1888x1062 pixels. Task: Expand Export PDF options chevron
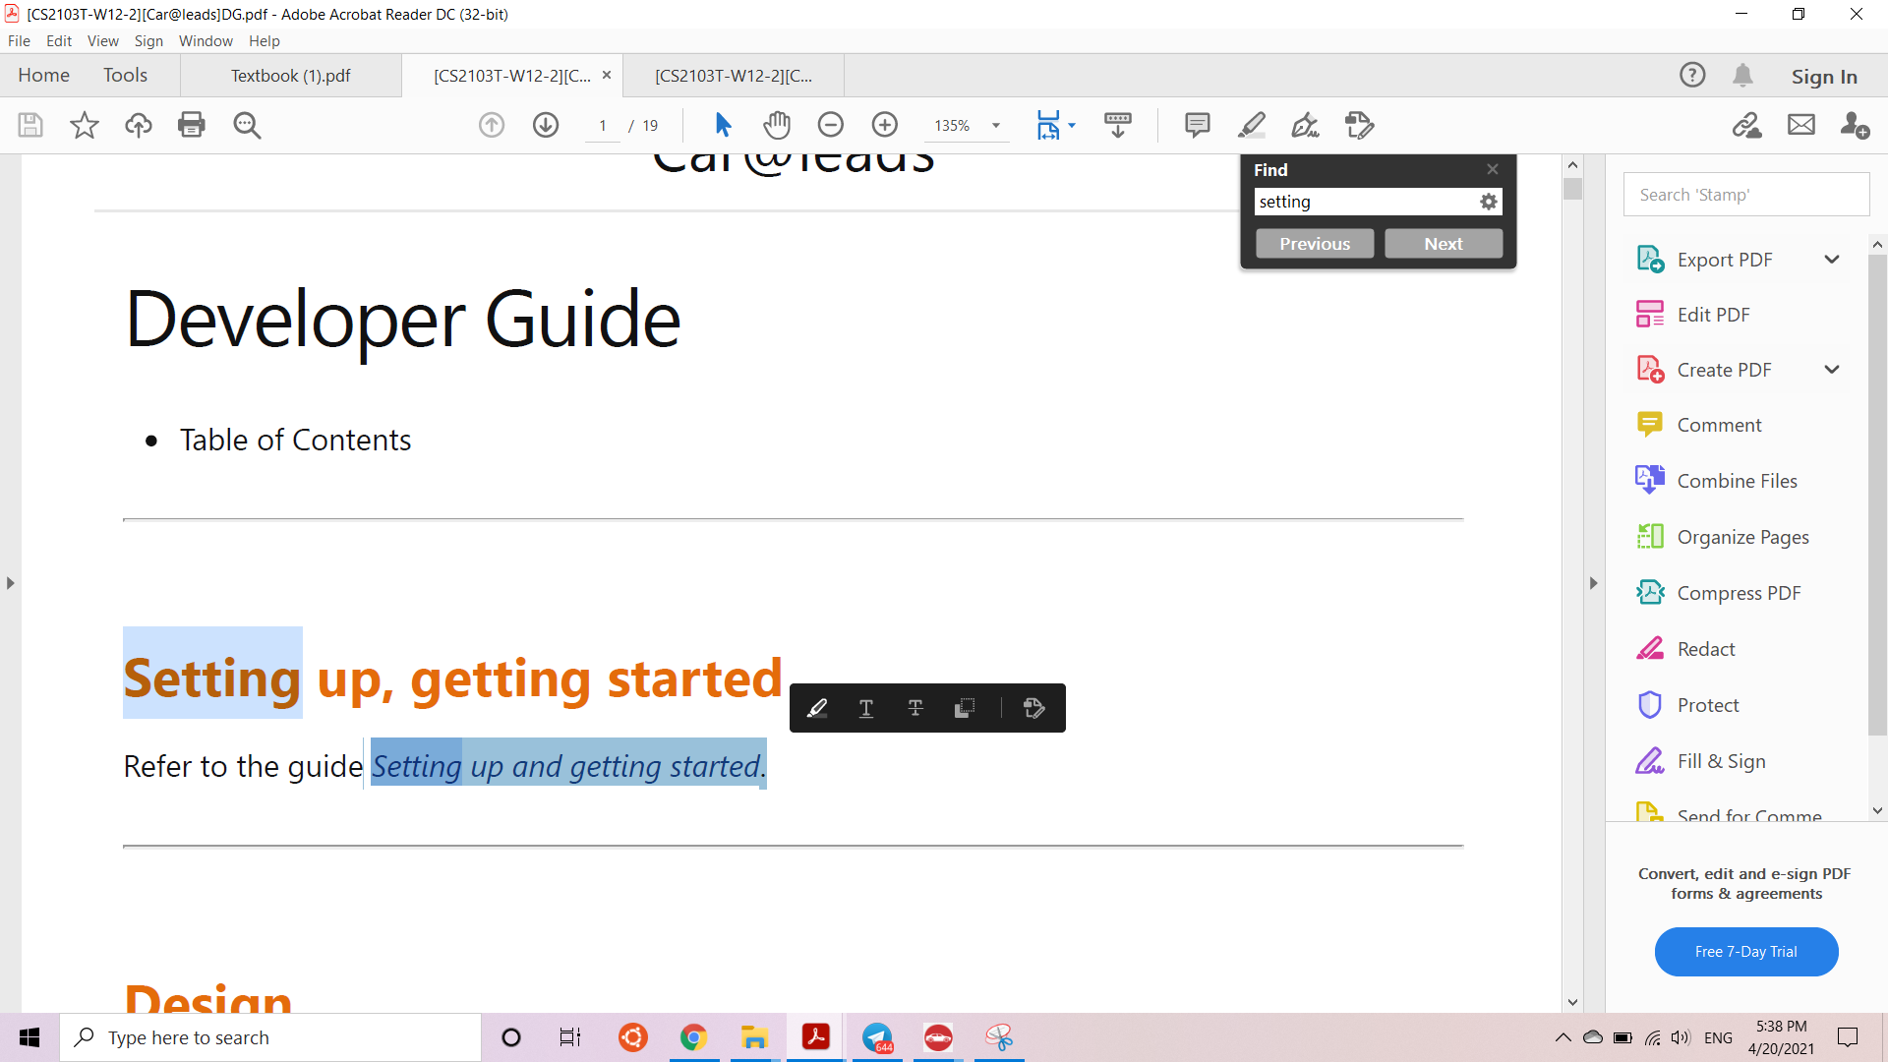coord(1831,260)
